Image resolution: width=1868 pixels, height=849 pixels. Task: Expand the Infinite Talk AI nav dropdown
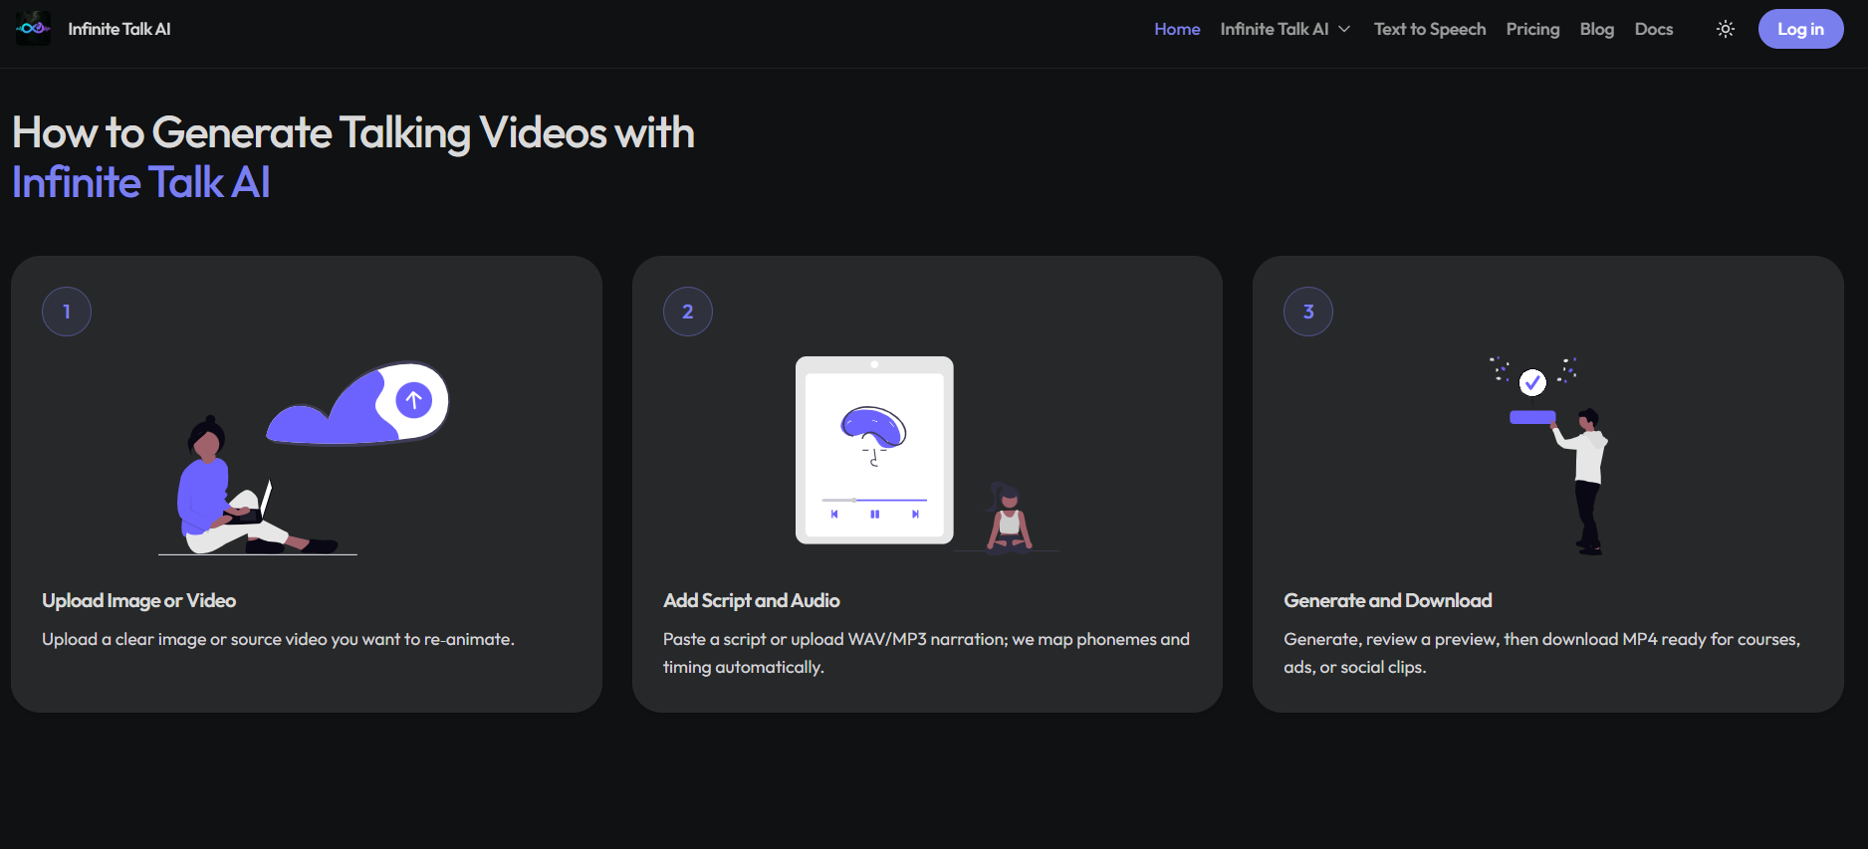pyautogui.click(x=1285, y=29)
